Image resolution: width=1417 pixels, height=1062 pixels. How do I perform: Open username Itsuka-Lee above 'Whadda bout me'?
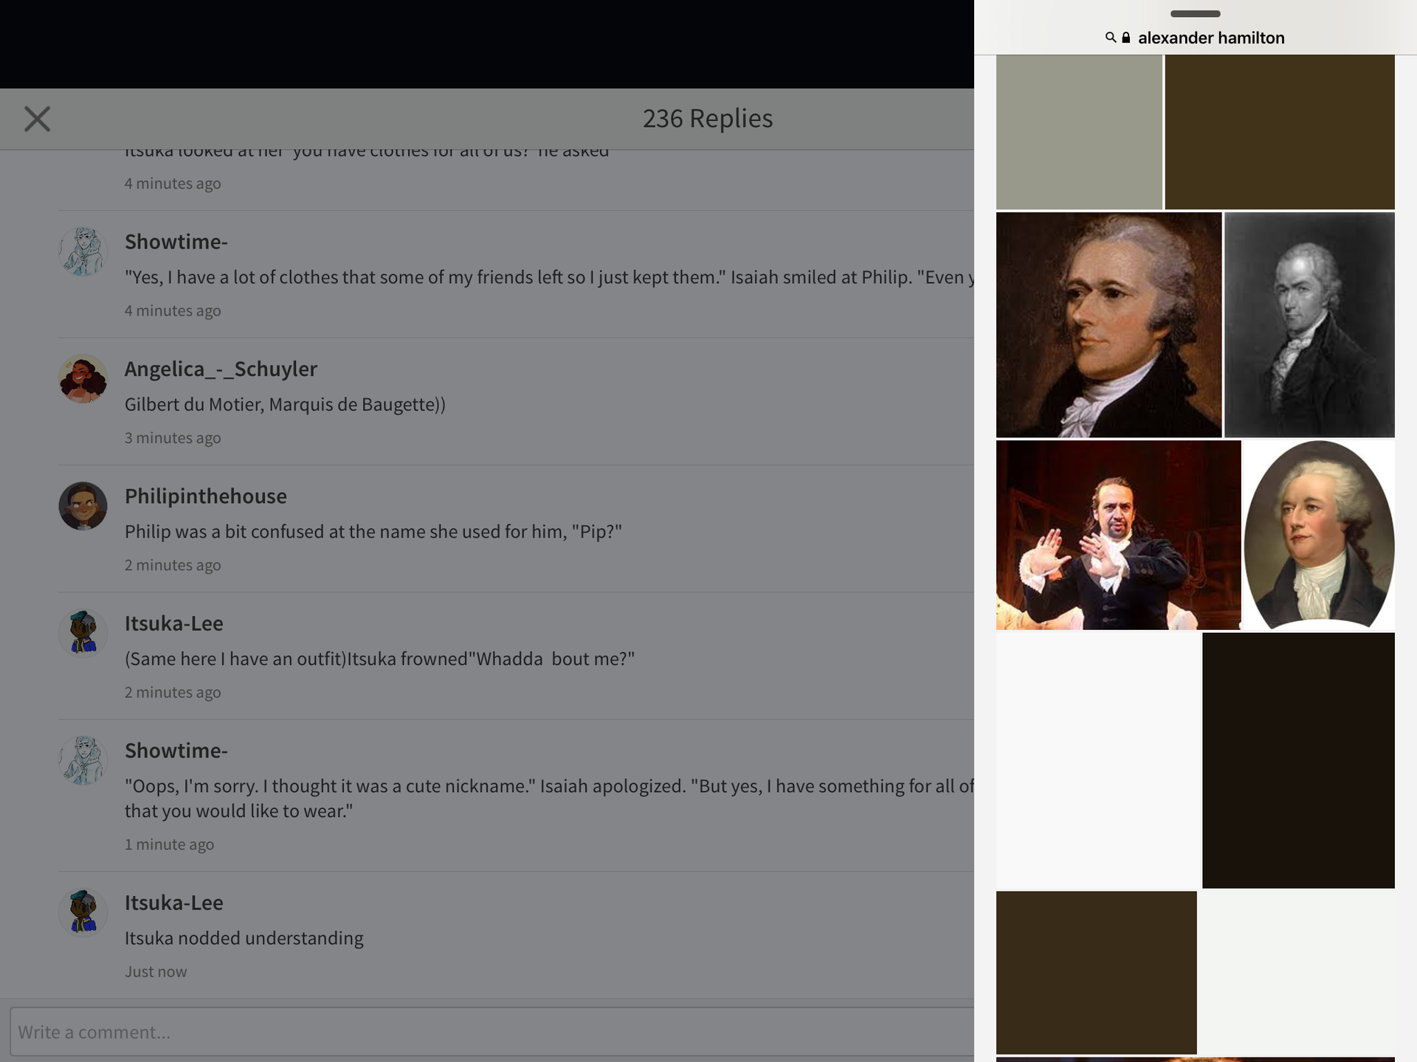[x=174, y=623]
